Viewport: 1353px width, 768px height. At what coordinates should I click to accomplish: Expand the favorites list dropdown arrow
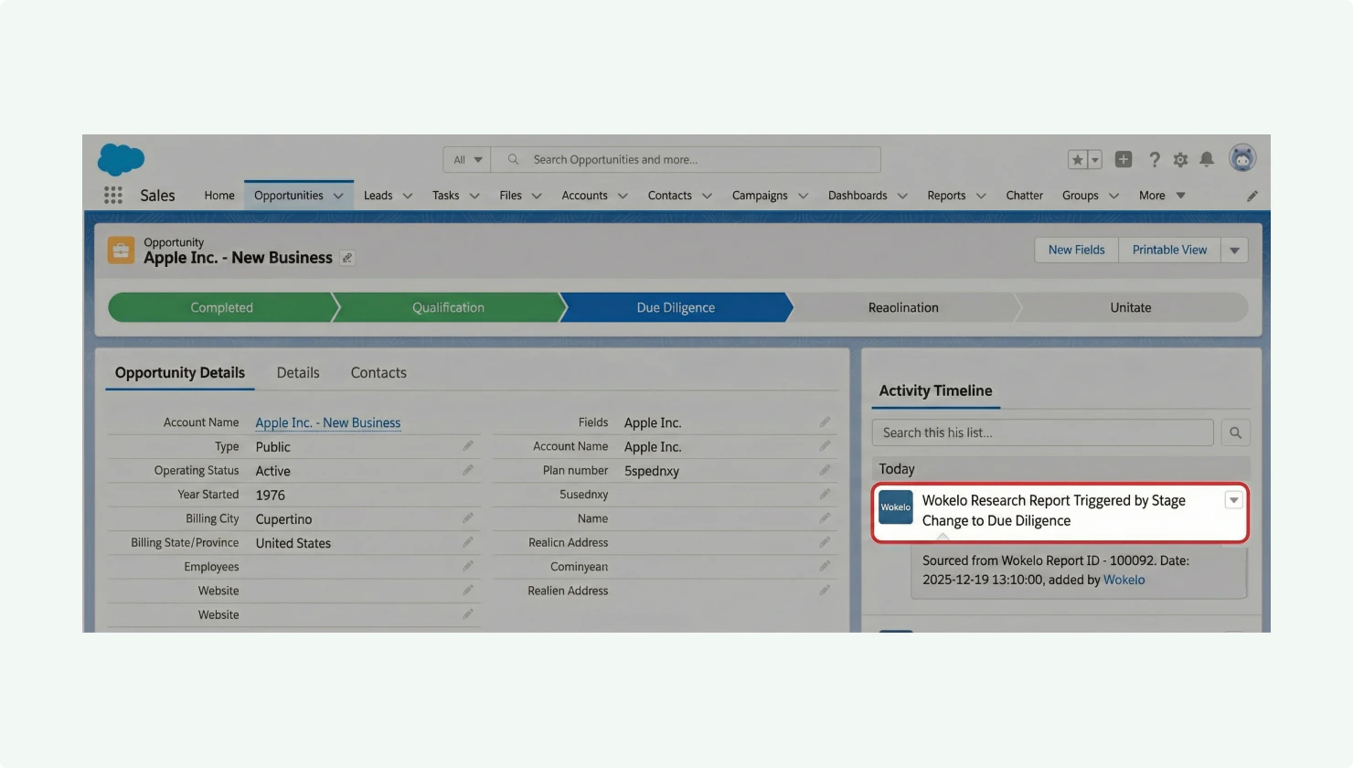coord(1095,160)
